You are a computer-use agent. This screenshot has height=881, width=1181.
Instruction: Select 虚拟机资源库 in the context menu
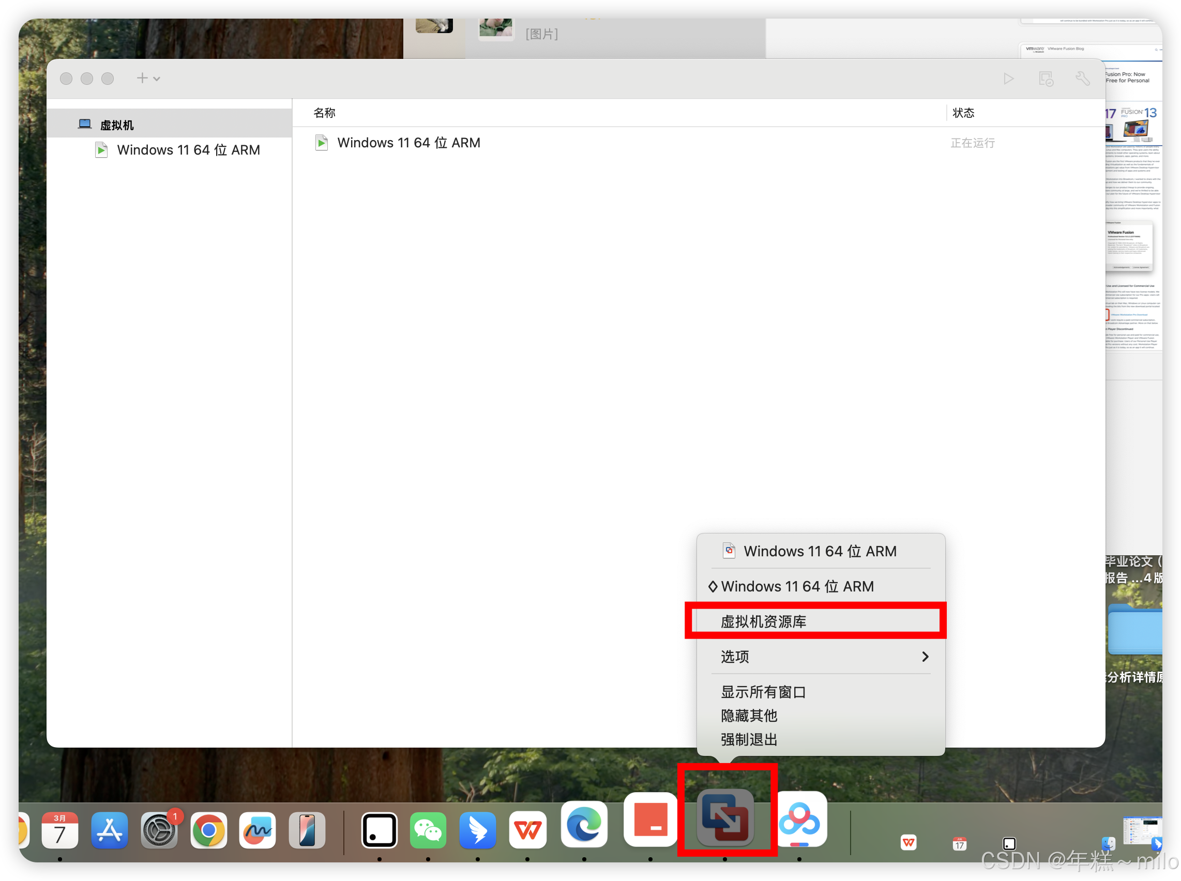pos(763,621)
